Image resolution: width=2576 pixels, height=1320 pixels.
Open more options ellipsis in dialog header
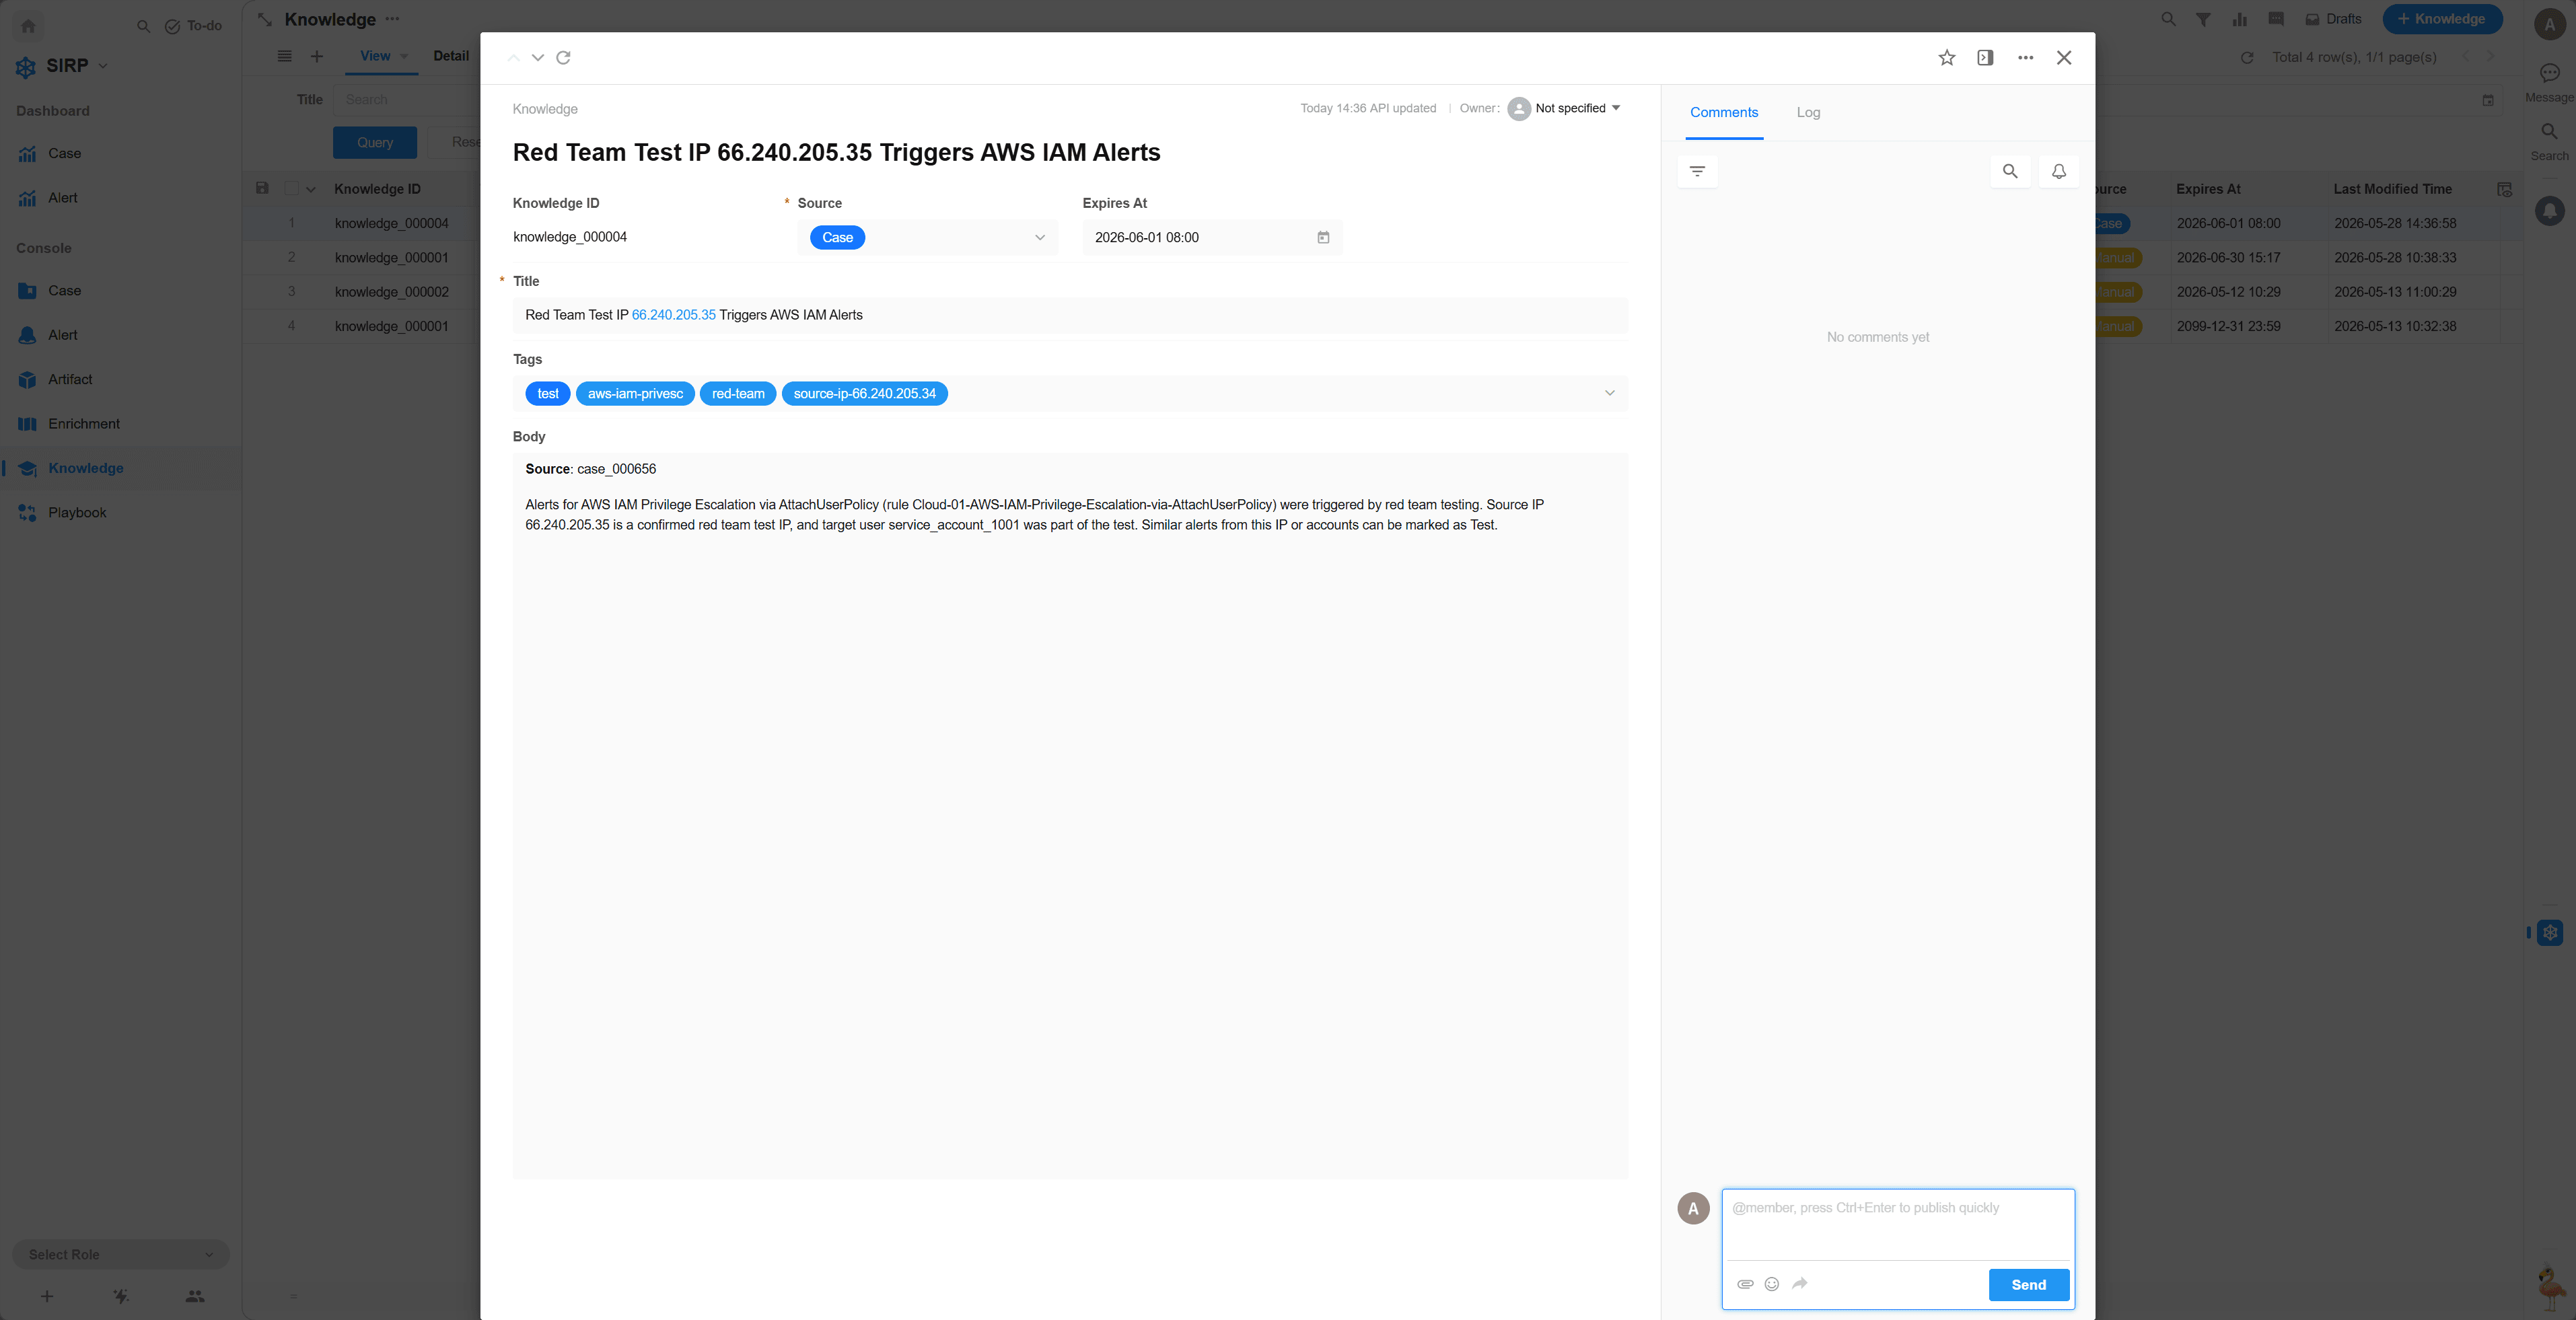pos(2025,58)
